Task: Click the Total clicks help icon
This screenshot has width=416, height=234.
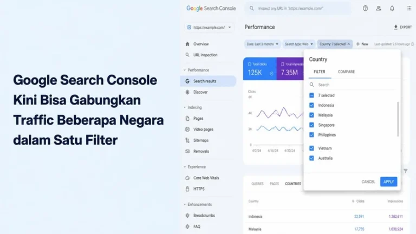Action: click(272, 74)
